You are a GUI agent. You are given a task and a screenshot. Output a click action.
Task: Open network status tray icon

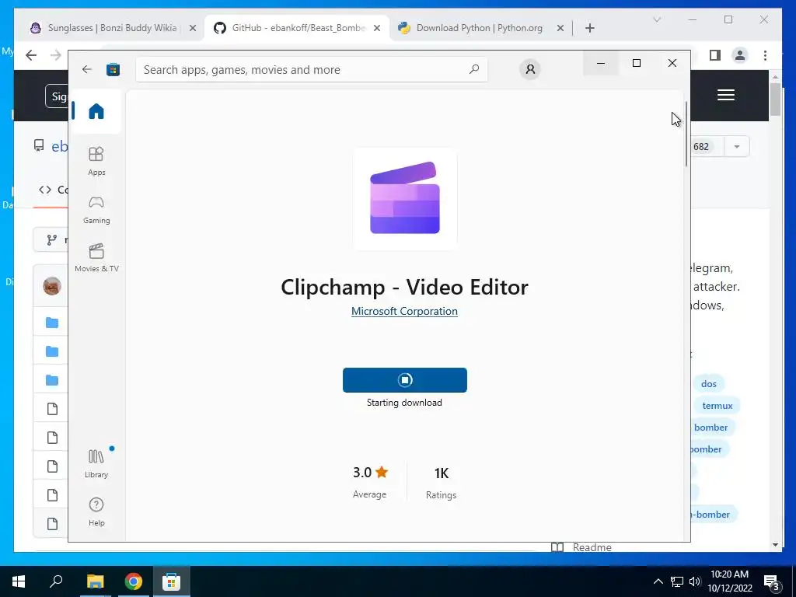677,581
